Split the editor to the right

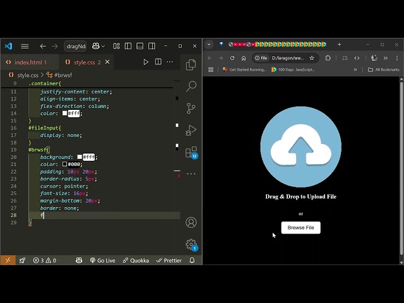click(x=158, y=62)
